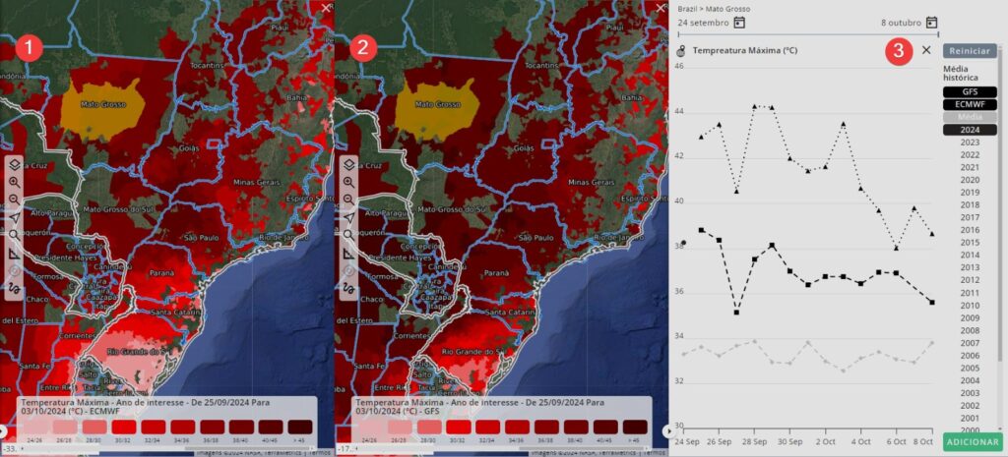Select year 2018 in historical list

click(970, 204)
